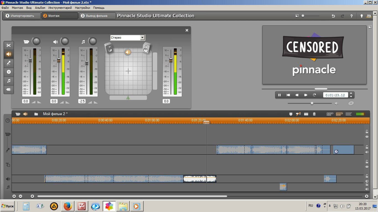Click the timeline playhead marker at 0:01:23
The width and height of the screenshot is (378, 212).
(x=206, y=122)
